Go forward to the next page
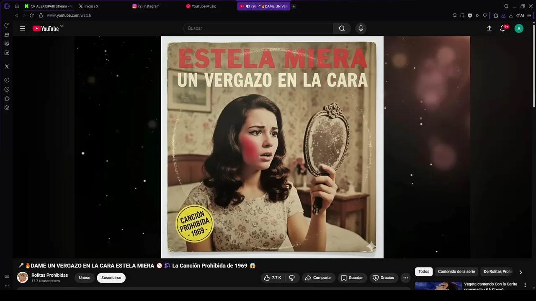Screen dimensions: 536x301 24,15
